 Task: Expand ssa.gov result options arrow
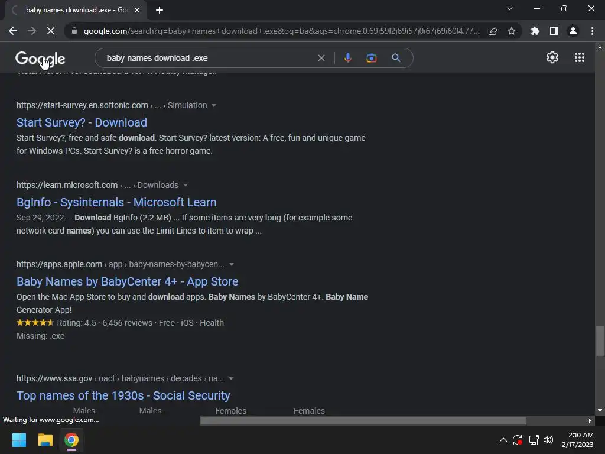pos(231,379)
